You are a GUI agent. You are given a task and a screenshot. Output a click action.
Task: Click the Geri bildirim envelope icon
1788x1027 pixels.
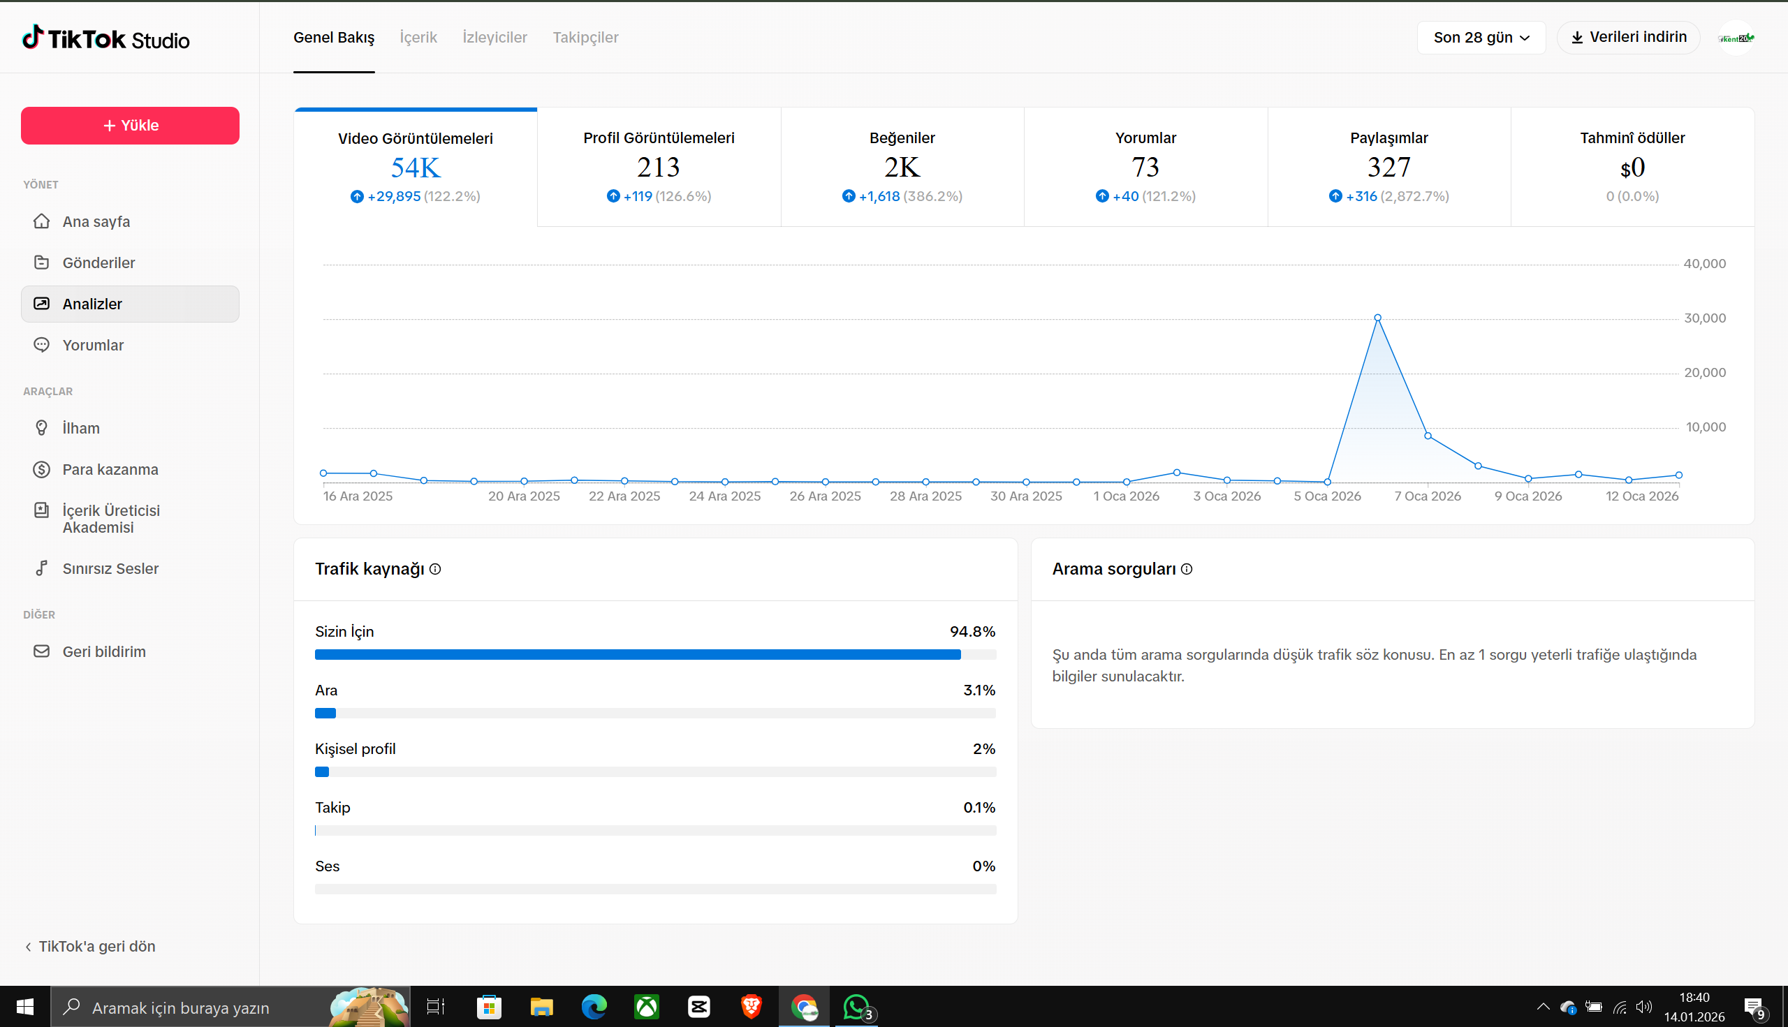[42, 652]
